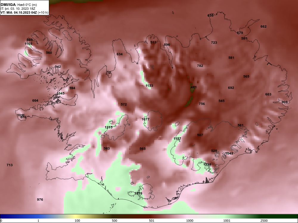Select the 563 map label
This screenshot has height=223, width=298.
click(x=107, y=148)
